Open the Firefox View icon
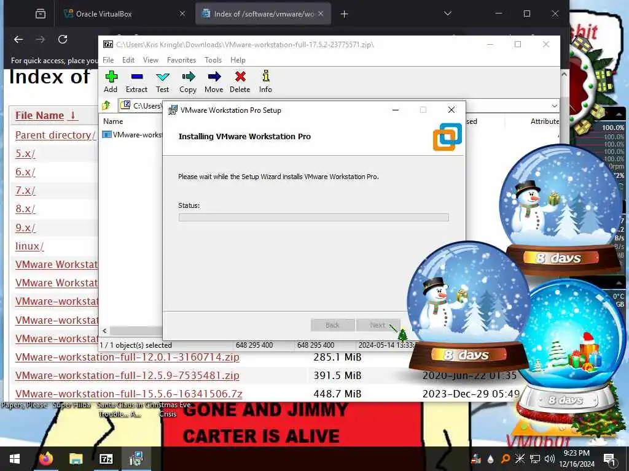Viewport: 629px width, 471px height. click(x=41, y=14)
